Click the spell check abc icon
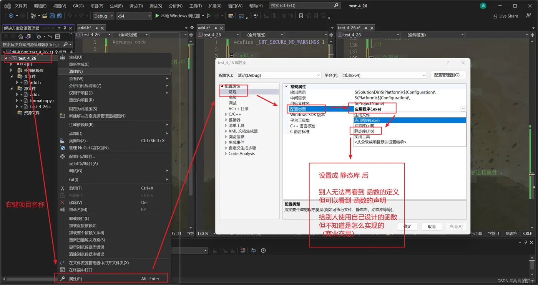 click(x=256, y=16)
